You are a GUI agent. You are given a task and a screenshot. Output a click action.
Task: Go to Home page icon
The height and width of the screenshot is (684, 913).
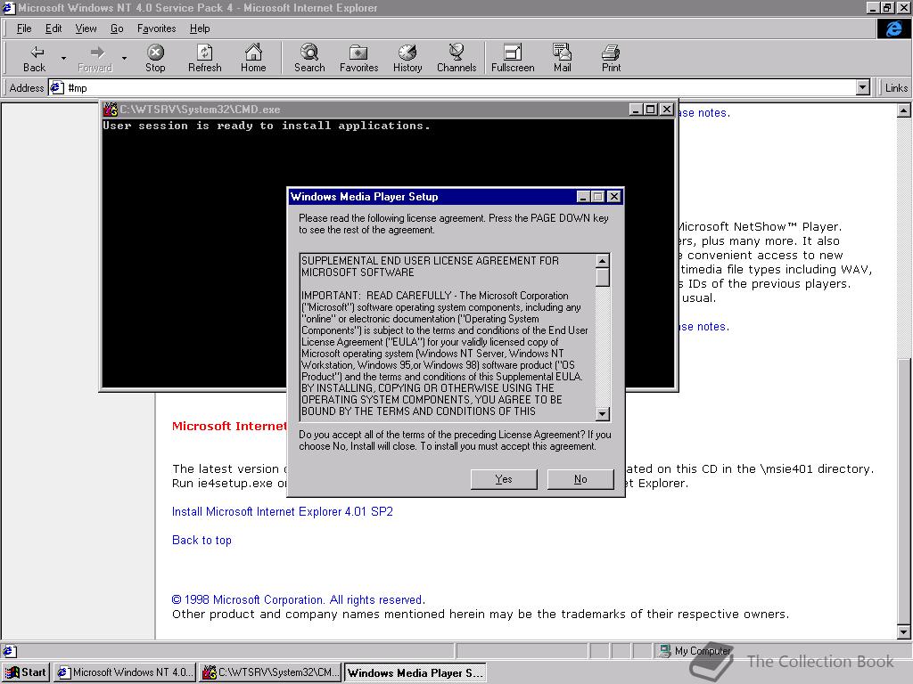pos(253,59)
